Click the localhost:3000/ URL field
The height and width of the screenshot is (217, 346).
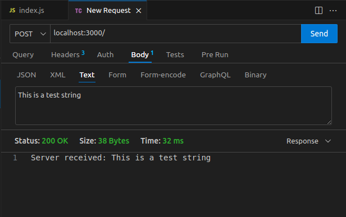point(176,34)
